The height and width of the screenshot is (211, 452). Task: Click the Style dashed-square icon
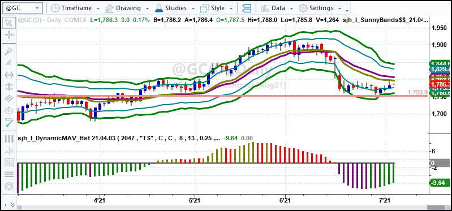[204, 8]
